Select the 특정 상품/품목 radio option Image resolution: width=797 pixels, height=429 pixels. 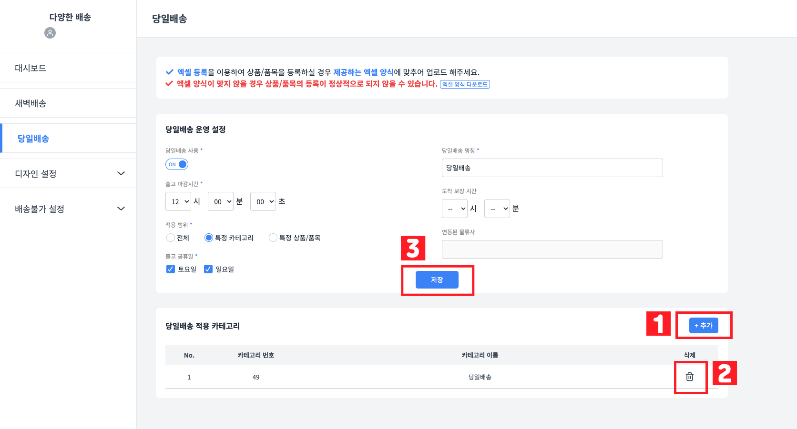click(273, 238)
